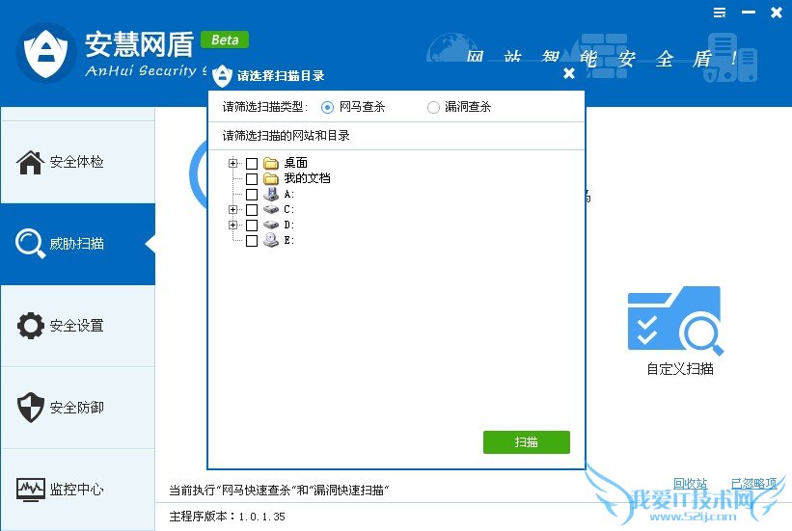Screen dimensions: 792x531
Task: Click the AnHui shield logo
Action: pos(46,53)
